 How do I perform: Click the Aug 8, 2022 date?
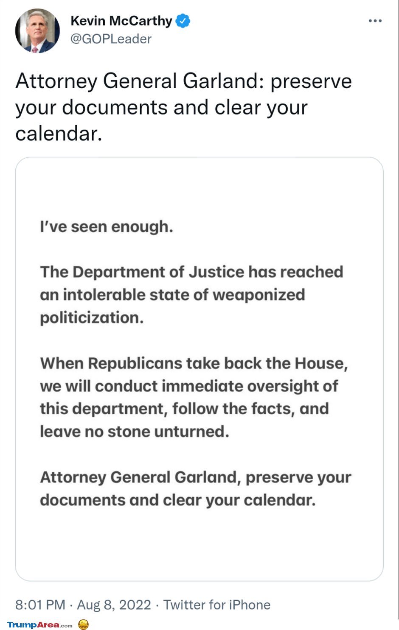[x=114, y=605]
